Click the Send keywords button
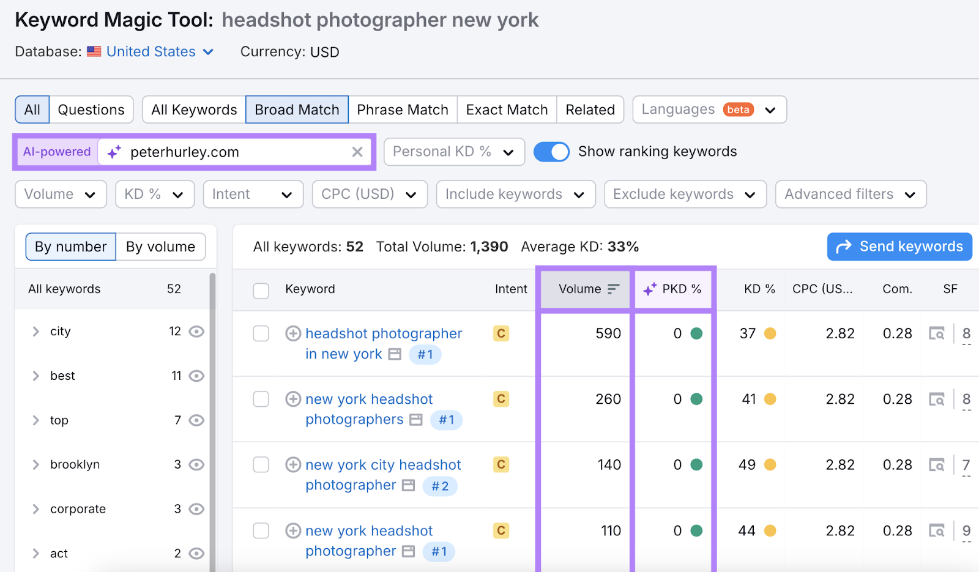This screenshot has width=979, height=572. [x=899, y=247]
